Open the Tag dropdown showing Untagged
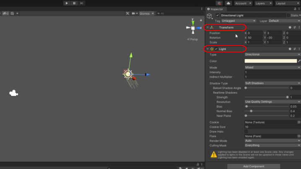Viewport: 301px width, 169px height. click(x=239, y=20)
